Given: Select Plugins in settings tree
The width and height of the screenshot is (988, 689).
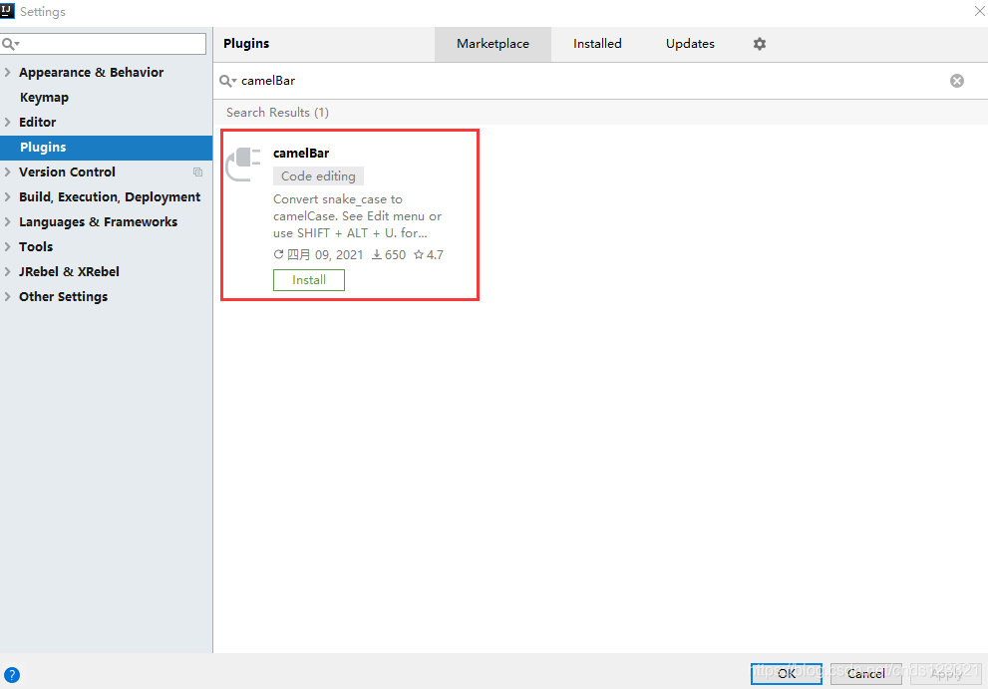Looking at the screenshot, I should [x=106, y=148].
